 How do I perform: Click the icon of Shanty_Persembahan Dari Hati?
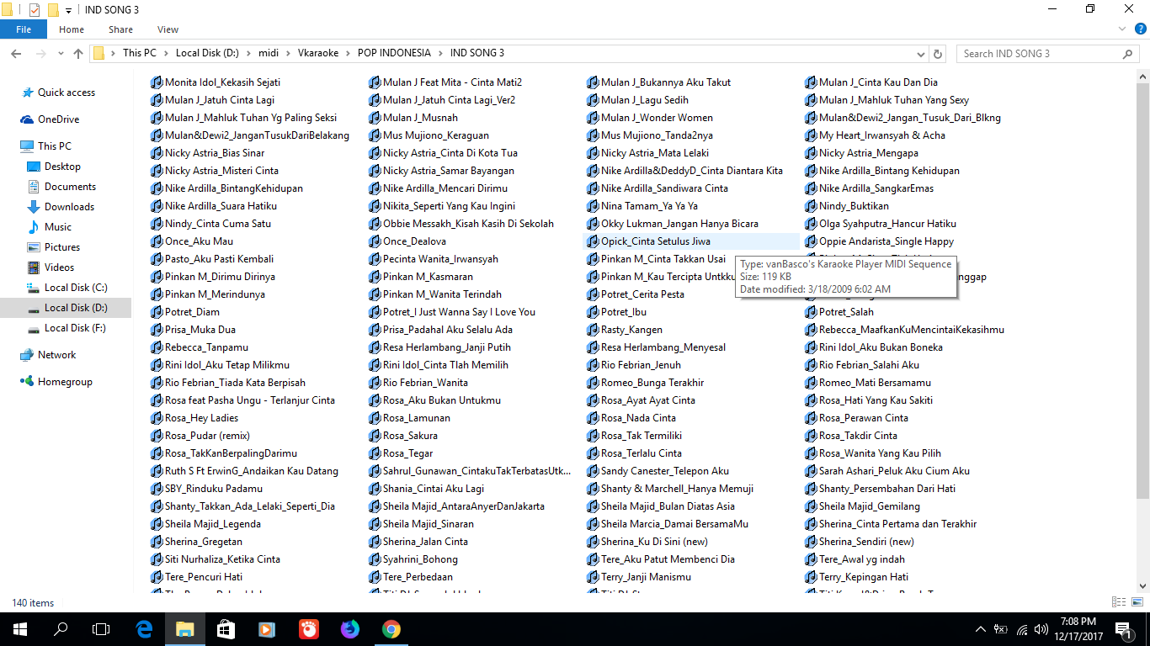[x=811, y=489]
